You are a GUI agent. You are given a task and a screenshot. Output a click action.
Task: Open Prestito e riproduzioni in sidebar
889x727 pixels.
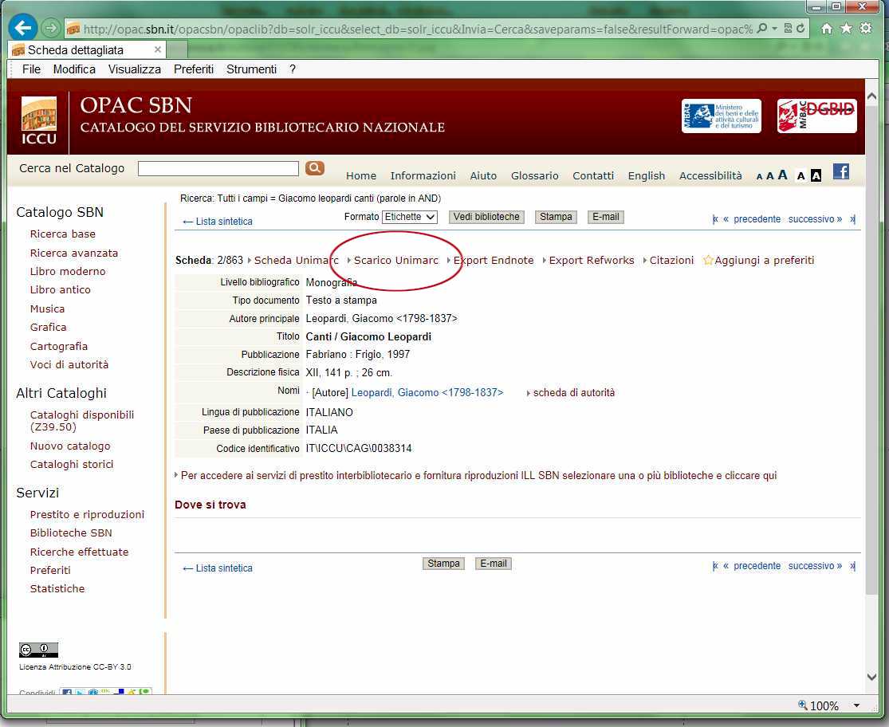pos(87,514)
